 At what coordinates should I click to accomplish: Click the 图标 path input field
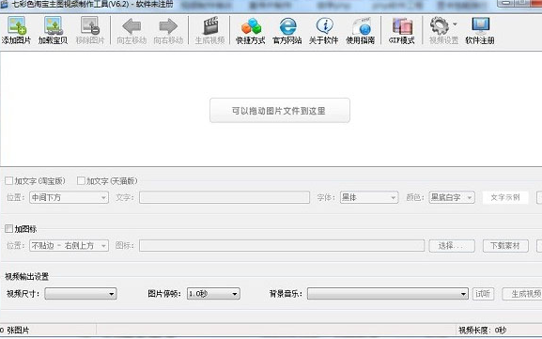click(282, 245)
